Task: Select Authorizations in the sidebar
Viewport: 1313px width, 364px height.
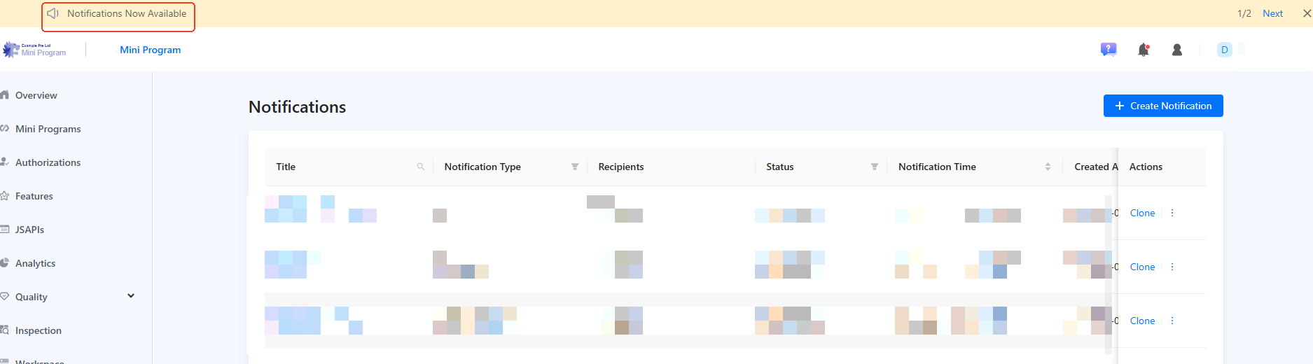Action: point(48,162)
